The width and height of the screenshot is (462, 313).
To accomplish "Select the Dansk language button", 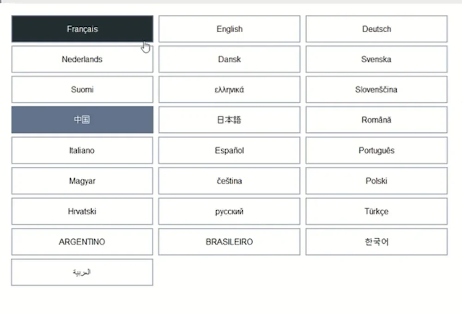I will (x=229, y=59).
